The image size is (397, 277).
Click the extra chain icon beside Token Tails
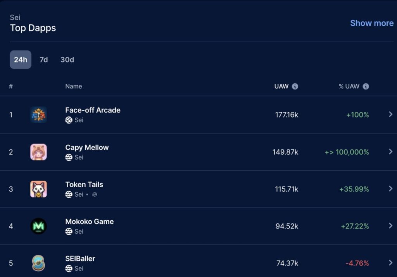click(95, 194)
